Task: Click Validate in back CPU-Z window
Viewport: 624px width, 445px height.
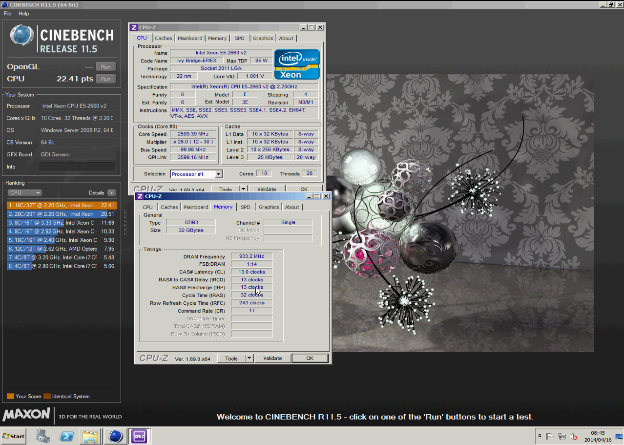Action: click(267, 190)
